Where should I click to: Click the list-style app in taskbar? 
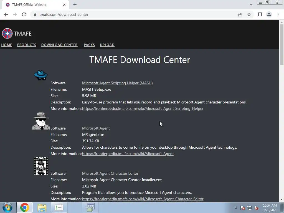59,207
